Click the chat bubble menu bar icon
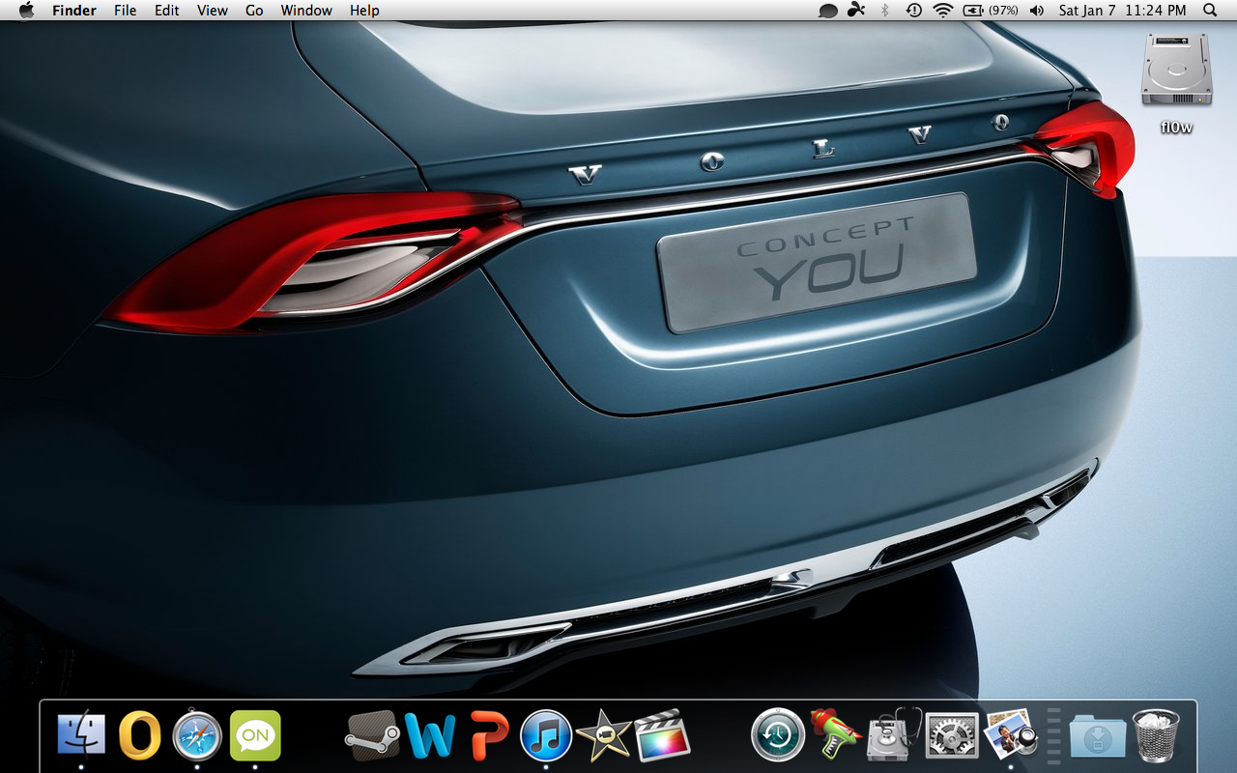Screen dimensions: 1237x773 (828, 11)
